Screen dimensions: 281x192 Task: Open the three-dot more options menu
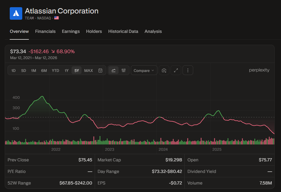tap(188, 70)
